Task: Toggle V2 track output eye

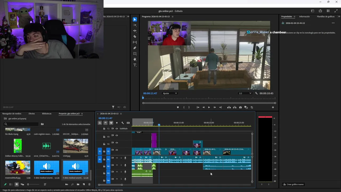Action: point(117,143)
